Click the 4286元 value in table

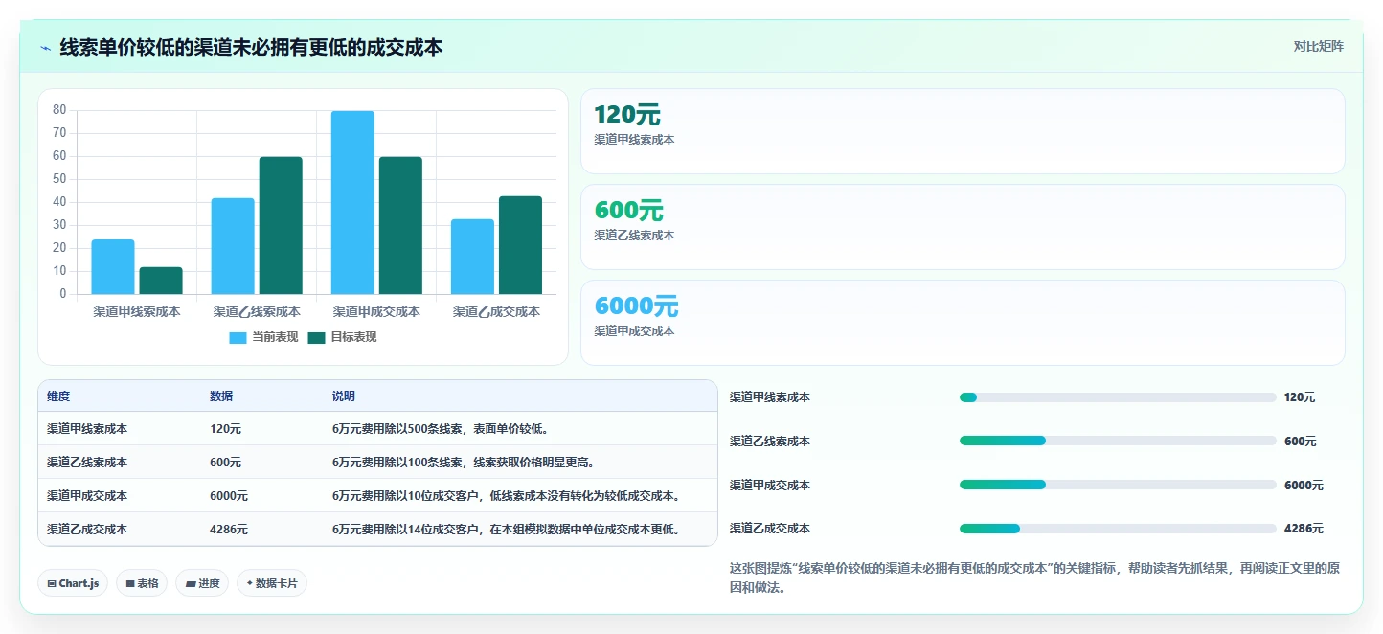click(x=229, y=530)
